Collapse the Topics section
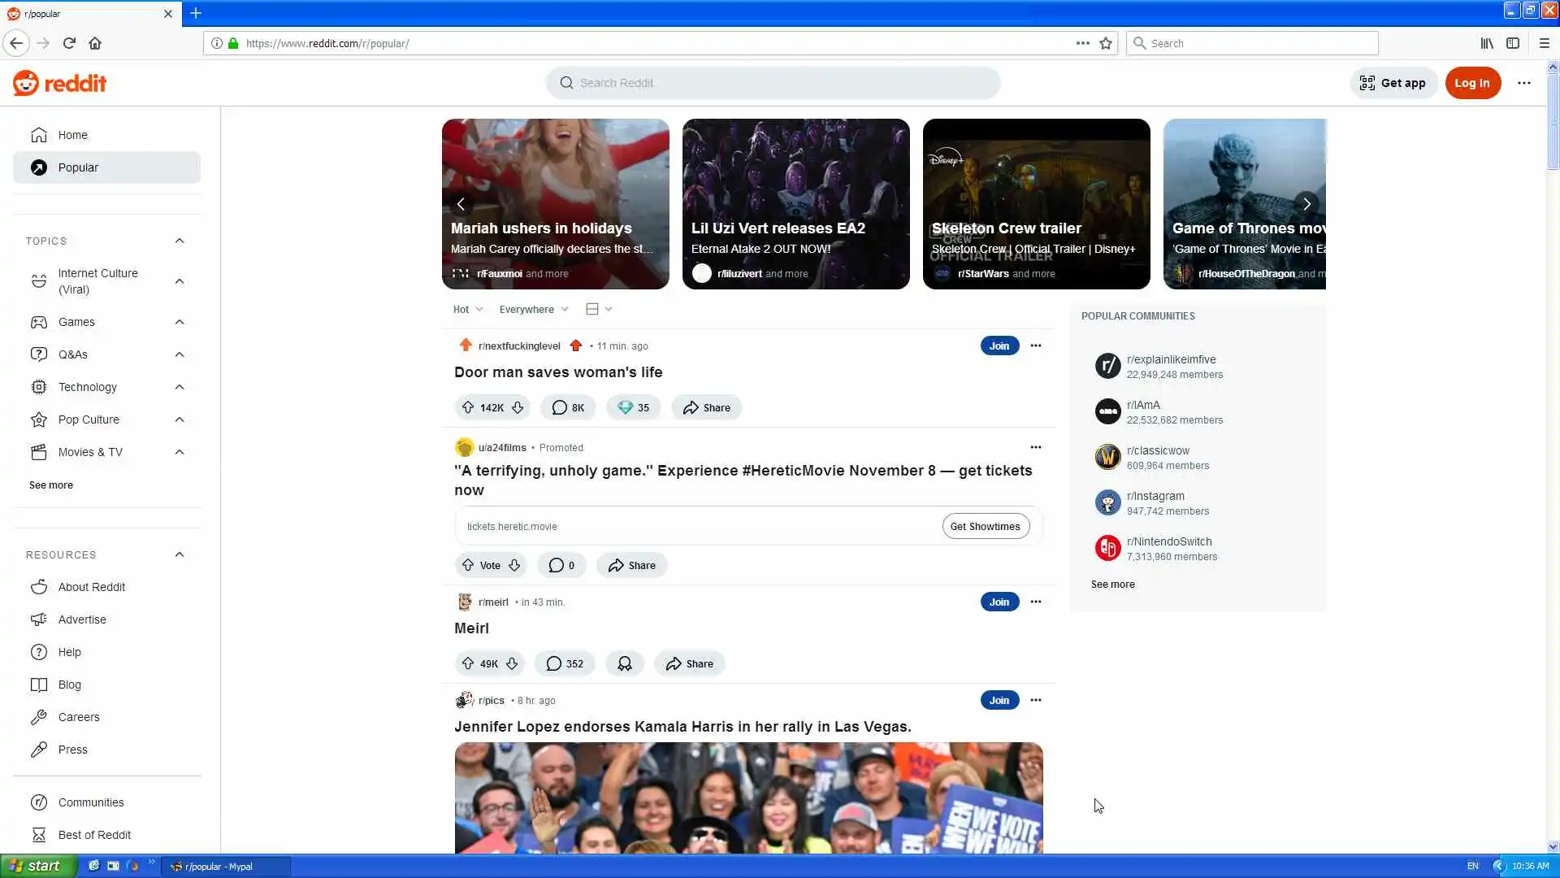Screen dimensions: 1560x878 [180, 241]
